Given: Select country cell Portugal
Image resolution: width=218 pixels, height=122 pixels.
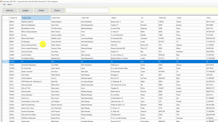Looking at the screenshot, I should point(191,101).
